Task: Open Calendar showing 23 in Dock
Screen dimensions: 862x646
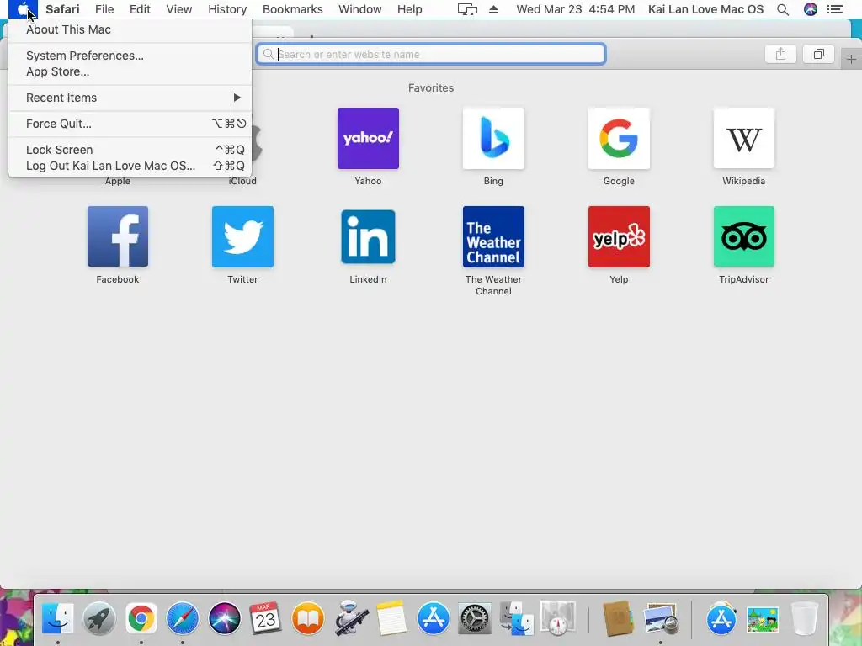Action: (265, 618)
